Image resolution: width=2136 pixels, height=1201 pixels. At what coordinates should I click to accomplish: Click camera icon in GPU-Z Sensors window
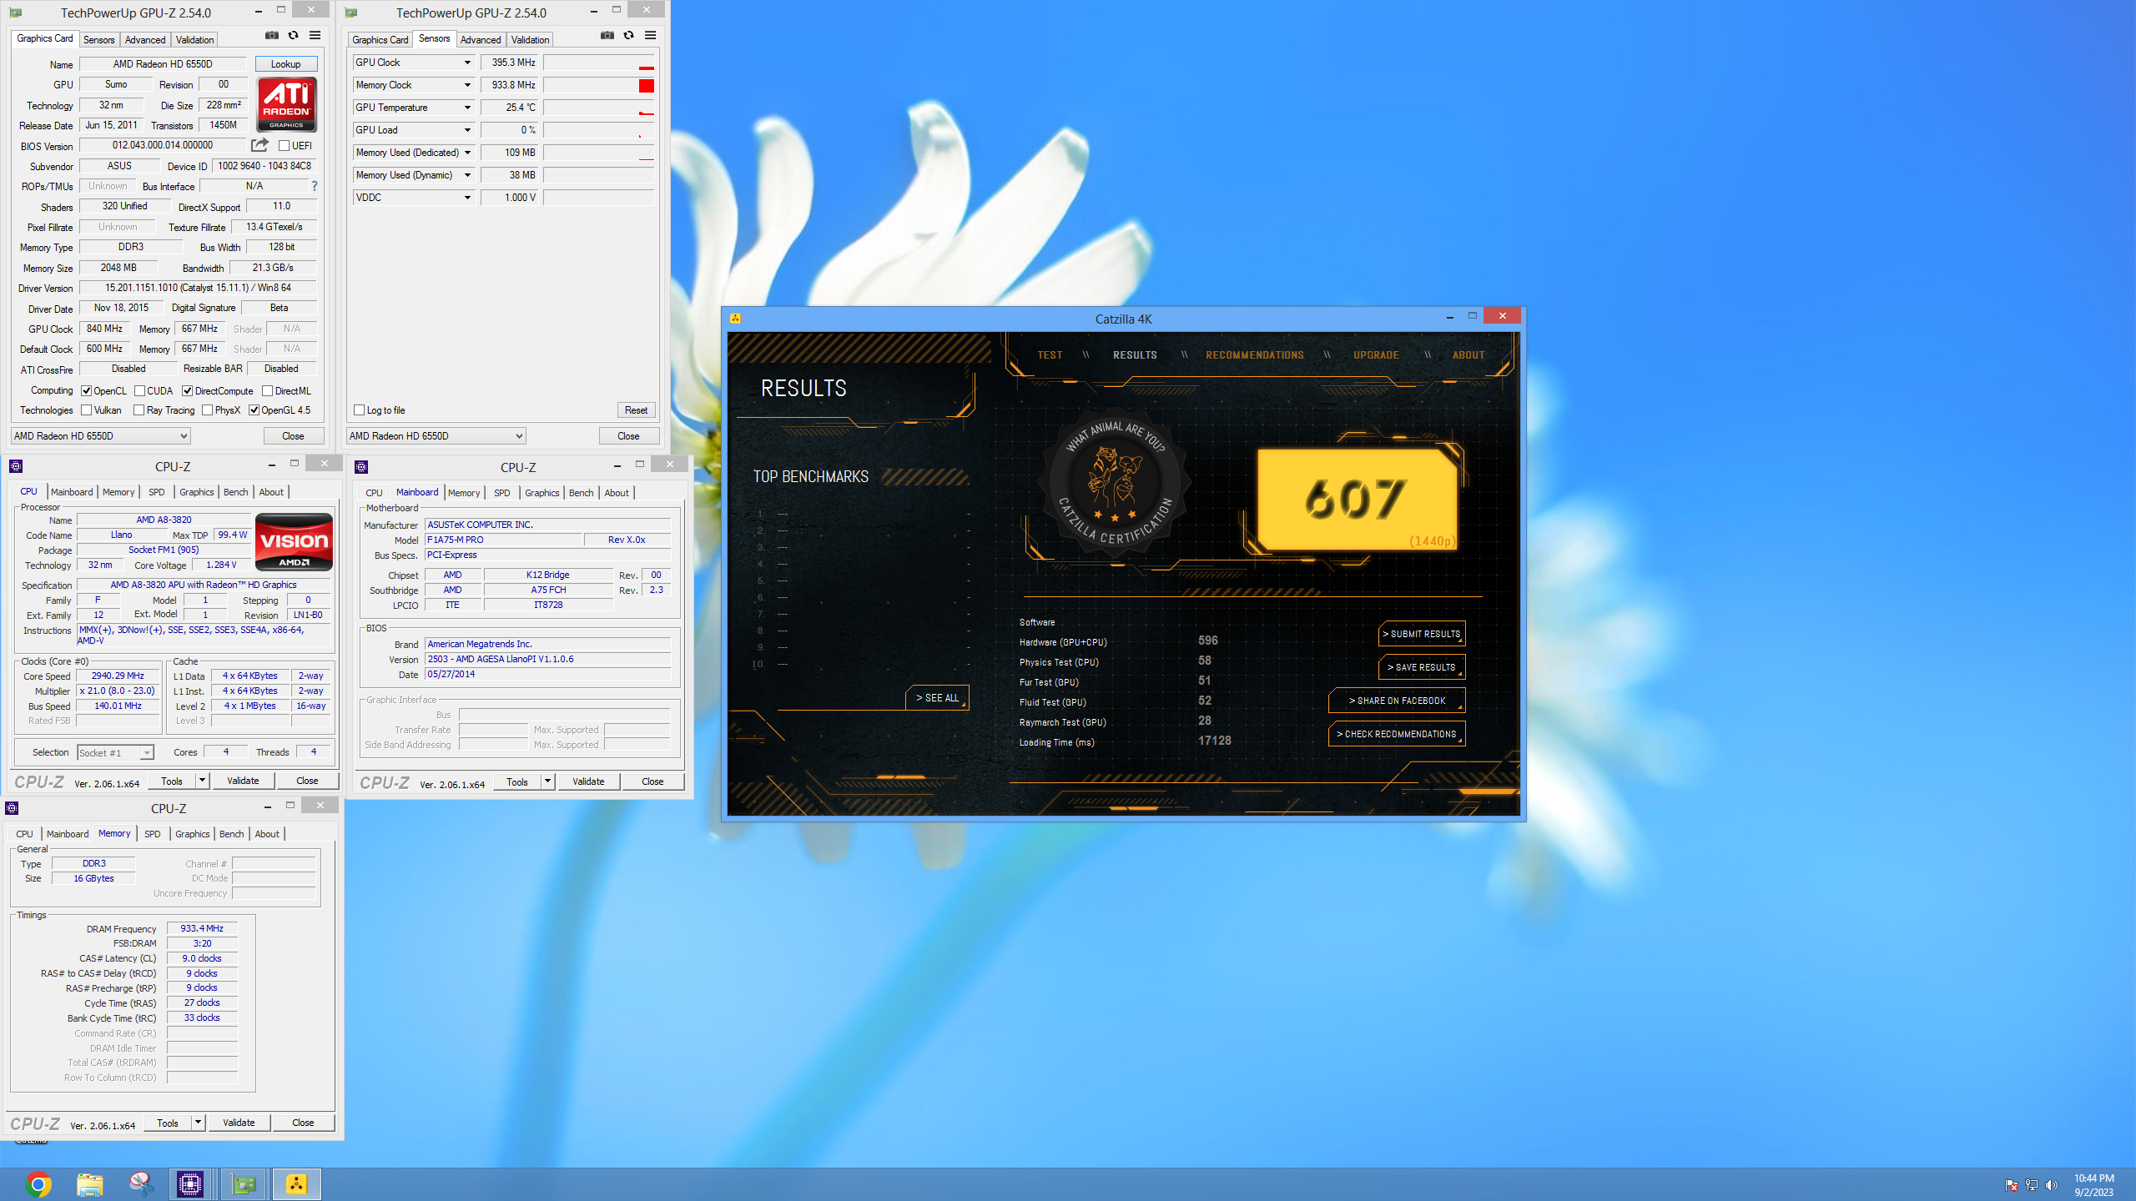click(x=607, y=35)
